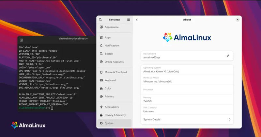Screen dimensions: 261x137
Task: Click the System item in sidebar
Action: 109,123
